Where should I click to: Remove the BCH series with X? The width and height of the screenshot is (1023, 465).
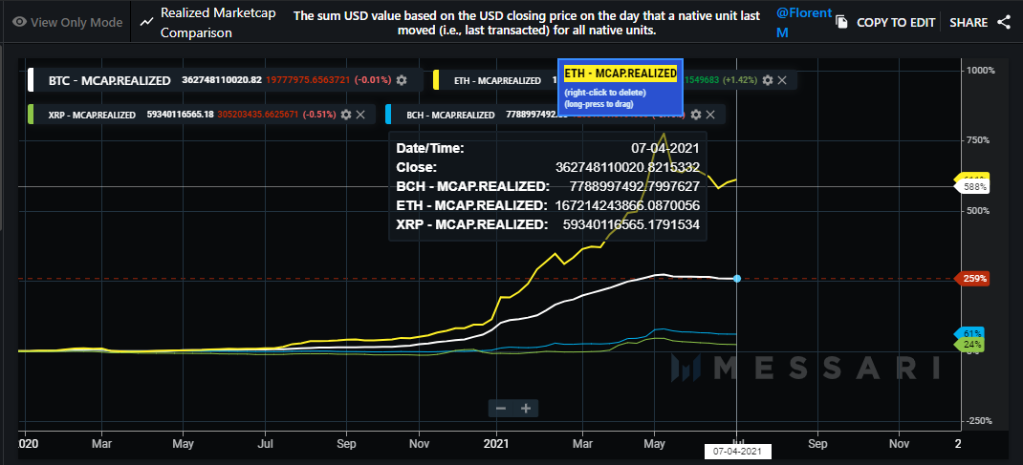tap(710, 115)
